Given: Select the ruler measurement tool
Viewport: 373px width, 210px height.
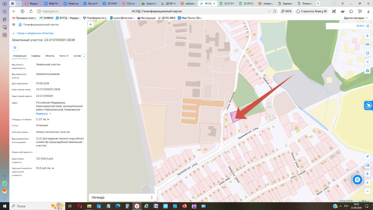Looking at the screenshot, I should [x=367, y=45].
